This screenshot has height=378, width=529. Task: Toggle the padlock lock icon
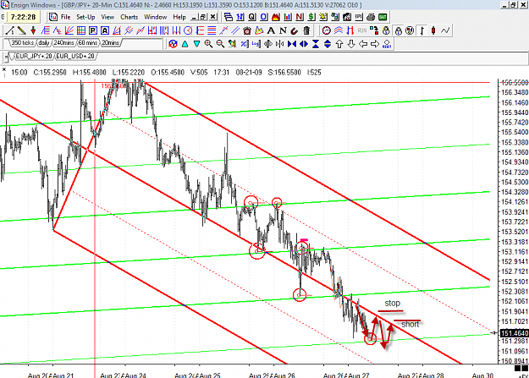pos(398,30)
